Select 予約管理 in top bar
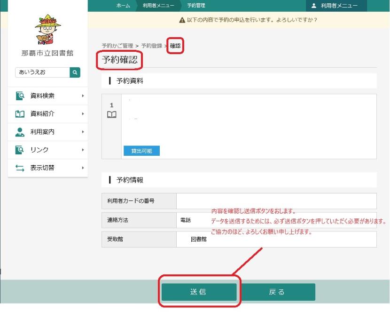 (196, 6)
